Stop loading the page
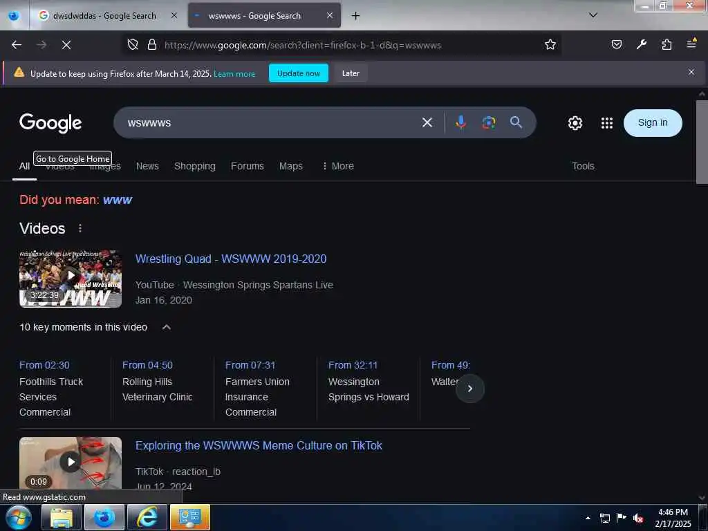The width and height of the screenshot is (708, 531). [66, 45]
